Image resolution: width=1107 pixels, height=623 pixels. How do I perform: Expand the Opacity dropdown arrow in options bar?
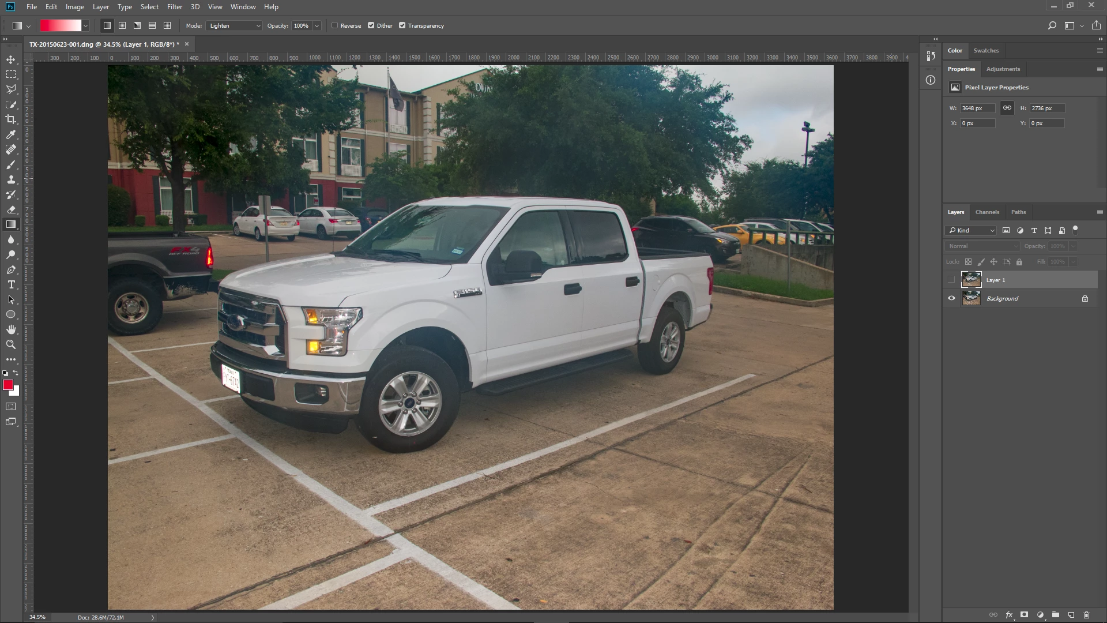coord(317,25)
